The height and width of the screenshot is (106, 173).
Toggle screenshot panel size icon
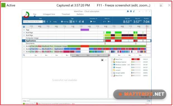102,60
